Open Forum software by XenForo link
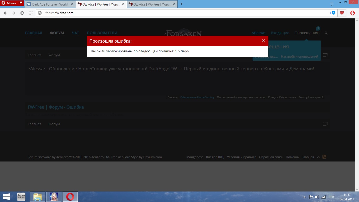The image size is (359, 202). (69, 157)
